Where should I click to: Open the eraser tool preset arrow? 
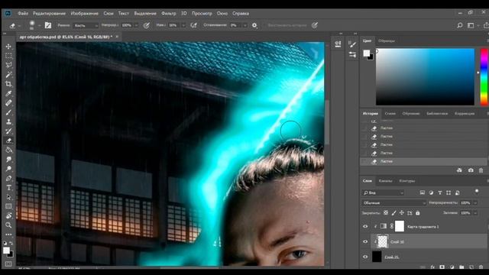(x=19, y=25)
